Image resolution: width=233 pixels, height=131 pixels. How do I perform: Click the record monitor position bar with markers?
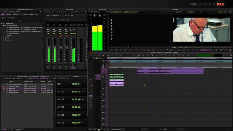(x=202, y=47)
